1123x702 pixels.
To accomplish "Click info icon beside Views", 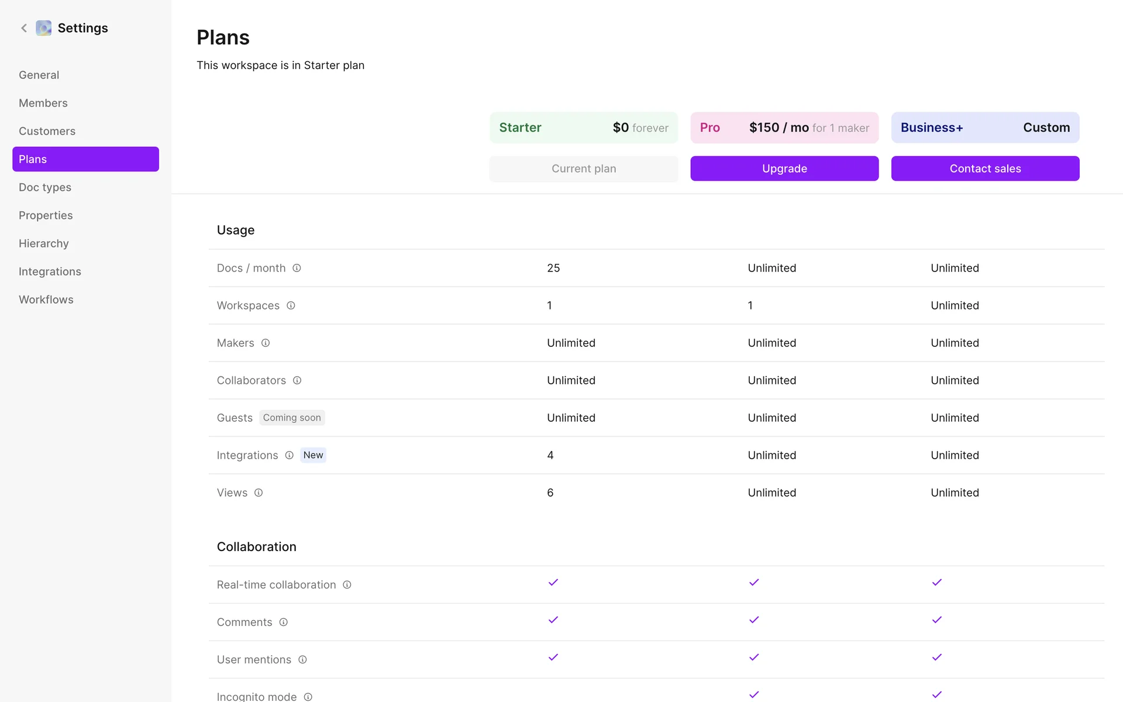I will (259, 493).
